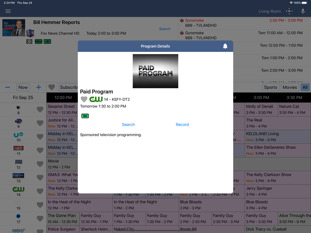Filter guide by Movies

click(290, 87)
